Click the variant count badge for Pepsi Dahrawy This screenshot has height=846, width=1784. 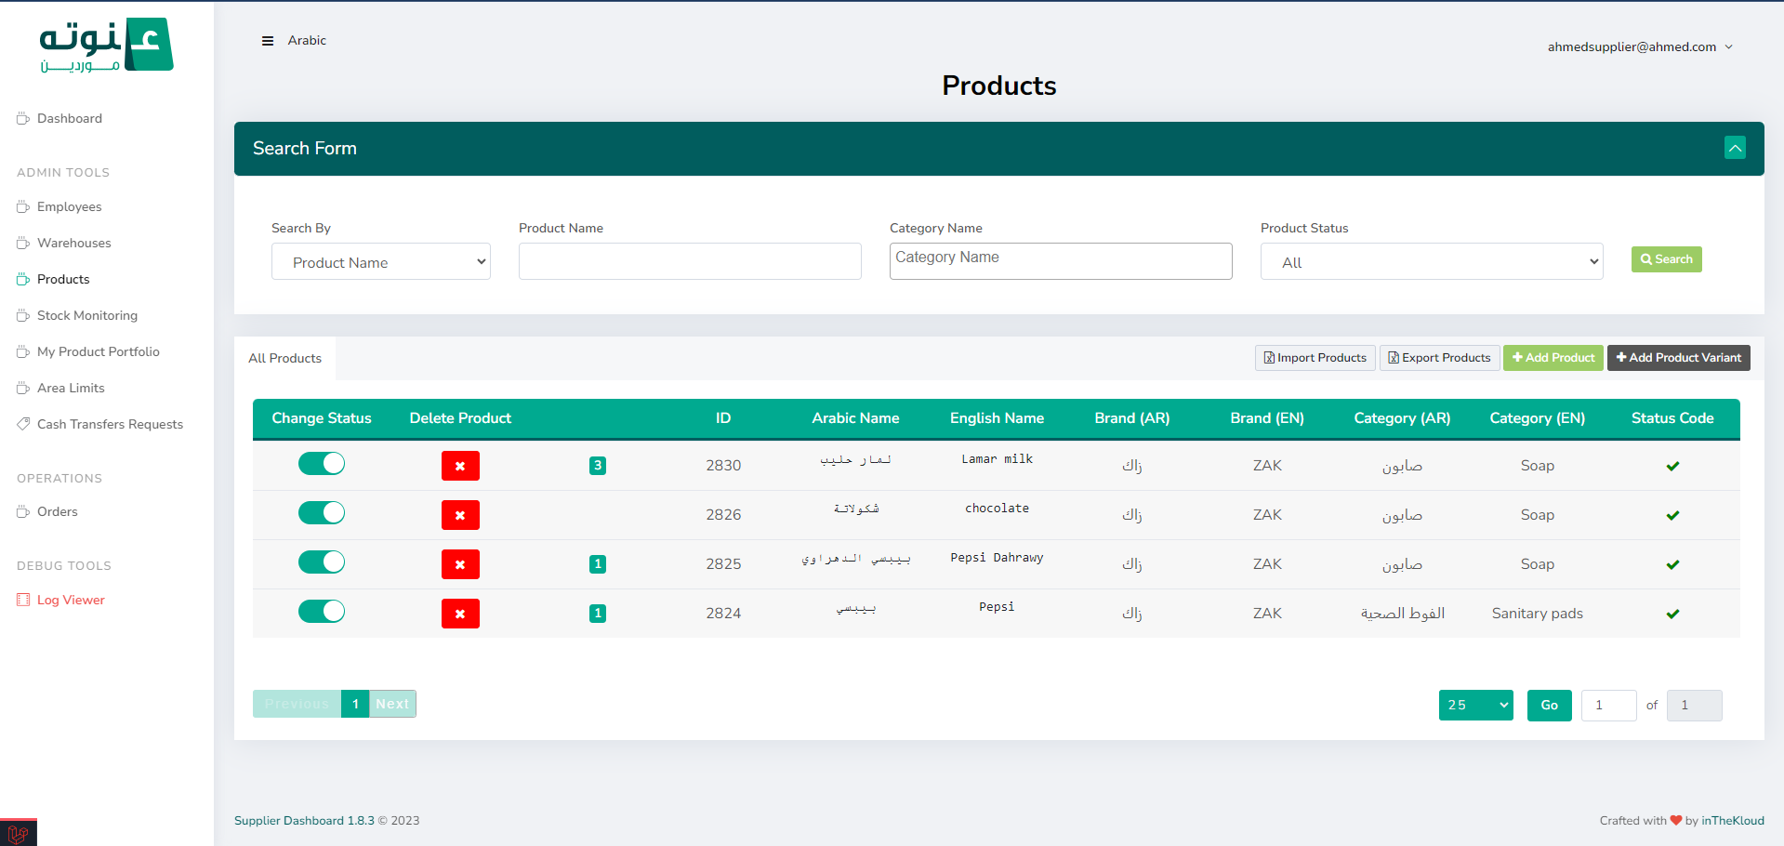pos(598,564)
